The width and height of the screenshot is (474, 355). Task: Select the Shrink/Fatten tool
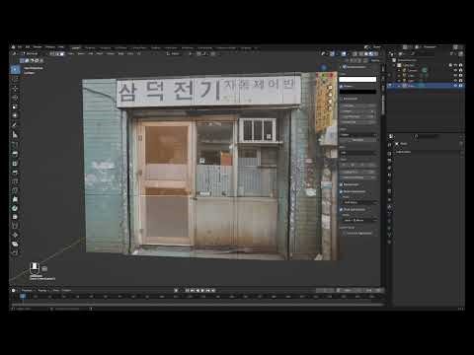(15, 235)
